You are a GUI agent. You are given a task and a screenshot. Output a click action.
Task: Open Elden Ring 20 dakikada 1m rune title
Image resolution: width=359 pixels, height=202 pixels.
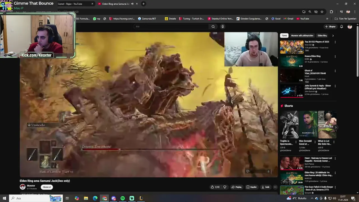pos(318,174)
